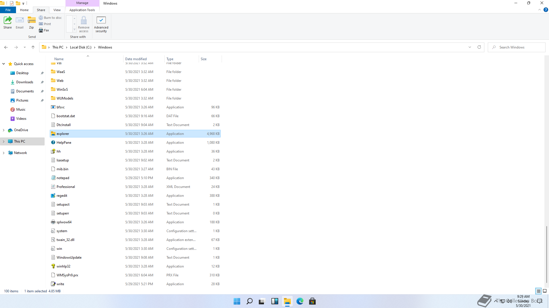Open taskbar Search

(x=249, y=301)
